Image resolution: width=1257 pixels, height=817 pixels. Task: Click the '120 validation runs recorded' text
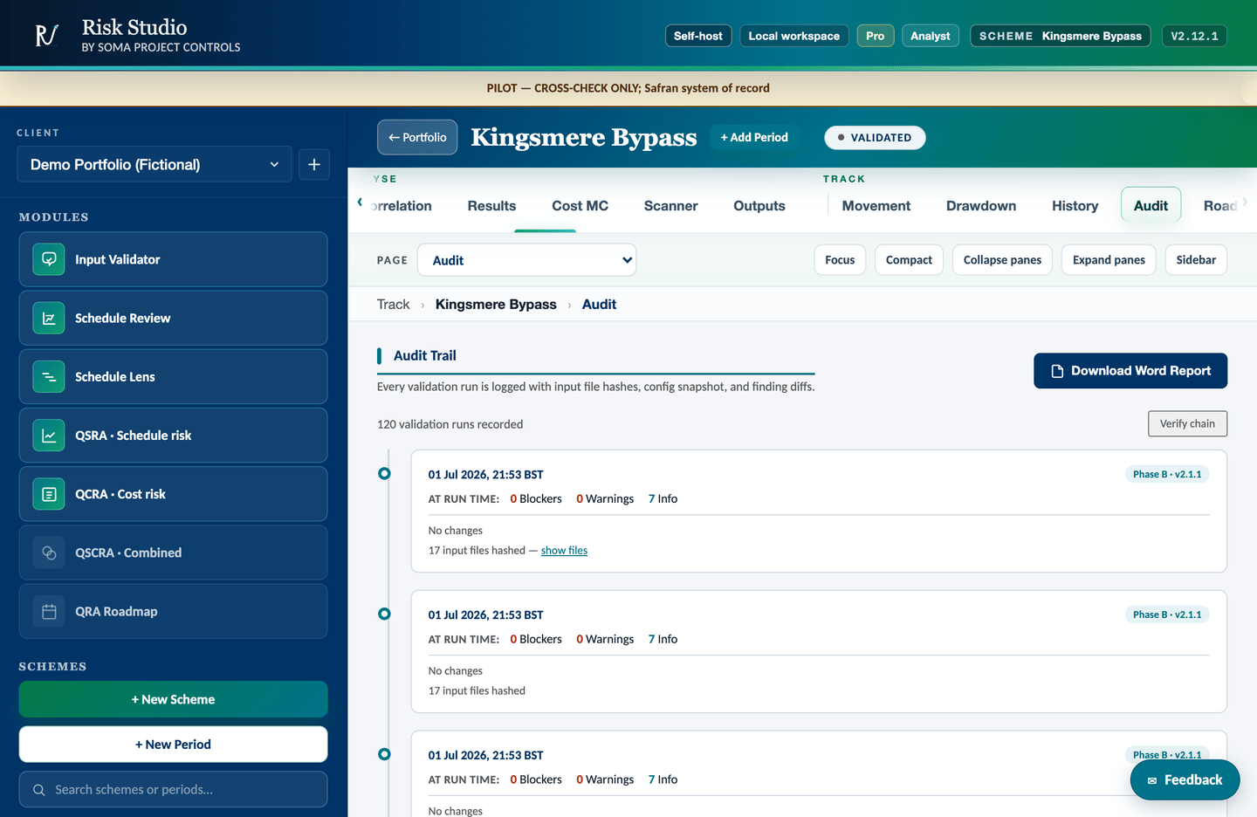click(x=450, y=424)
